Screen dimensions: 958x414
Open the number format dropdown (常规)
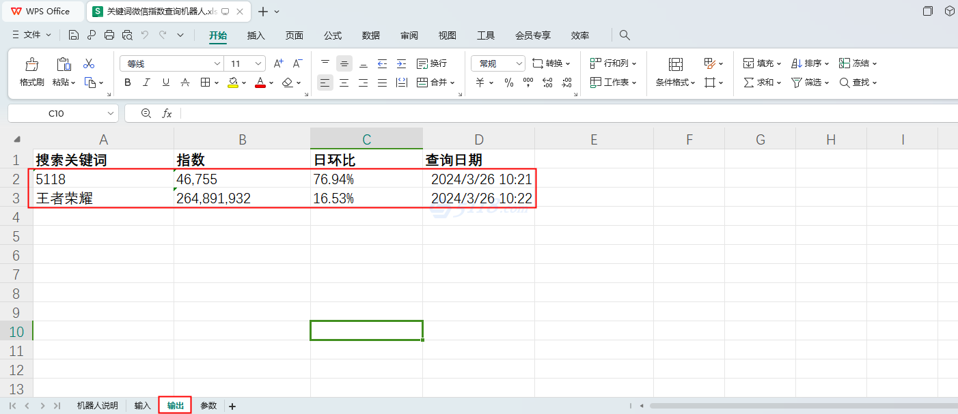(519, 63)
